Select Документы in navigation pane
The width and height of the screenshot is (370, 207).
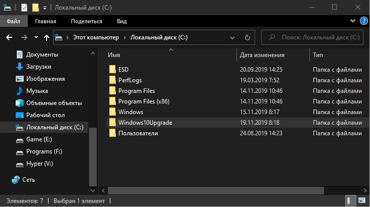click(x=42, y=55)
